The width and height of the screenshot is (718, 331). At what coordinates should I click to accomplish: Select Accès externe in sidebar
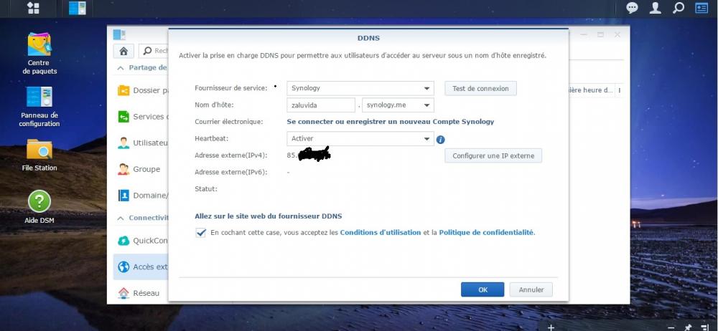point(141,267)
